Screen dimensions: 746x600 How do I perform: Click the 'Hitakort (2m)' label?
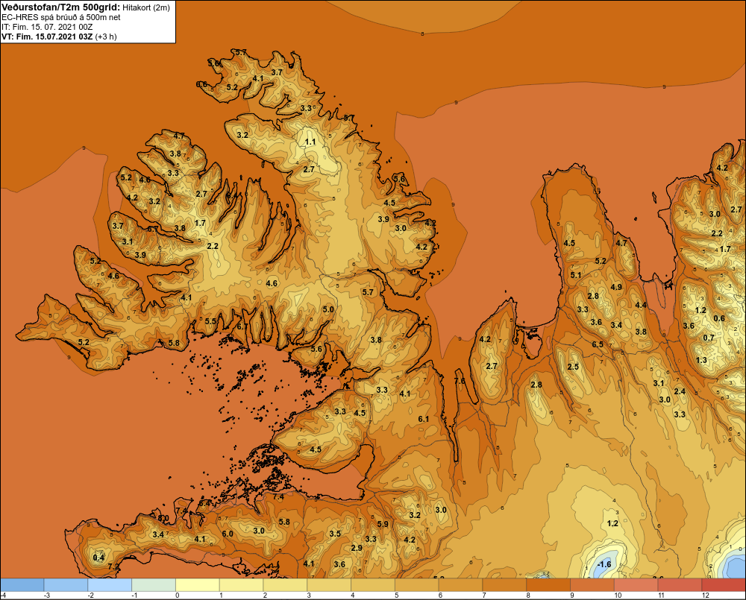point(146,7)
